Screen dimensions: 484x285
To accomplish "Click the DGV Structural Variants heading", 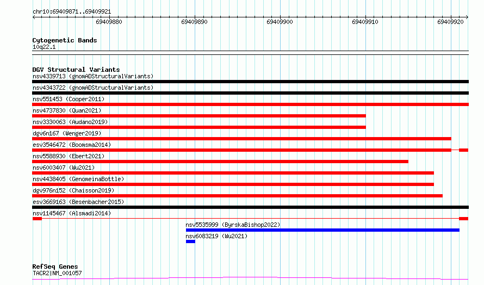I will pos(76,70).
